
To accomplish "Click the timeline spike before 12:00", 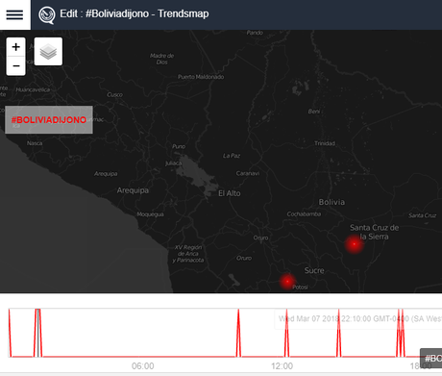I will 238,333.
